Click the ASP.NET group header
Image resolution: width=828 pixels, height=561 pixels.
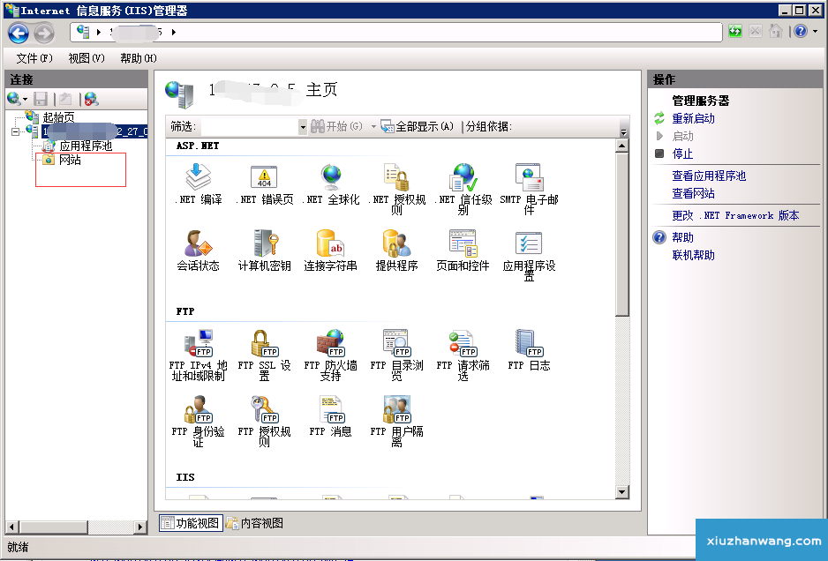(x=198, y=146)
